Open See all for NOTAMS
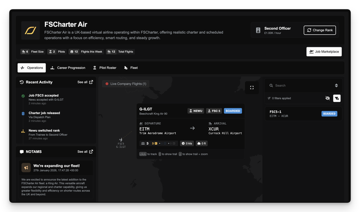 click(x=85, y=151)
